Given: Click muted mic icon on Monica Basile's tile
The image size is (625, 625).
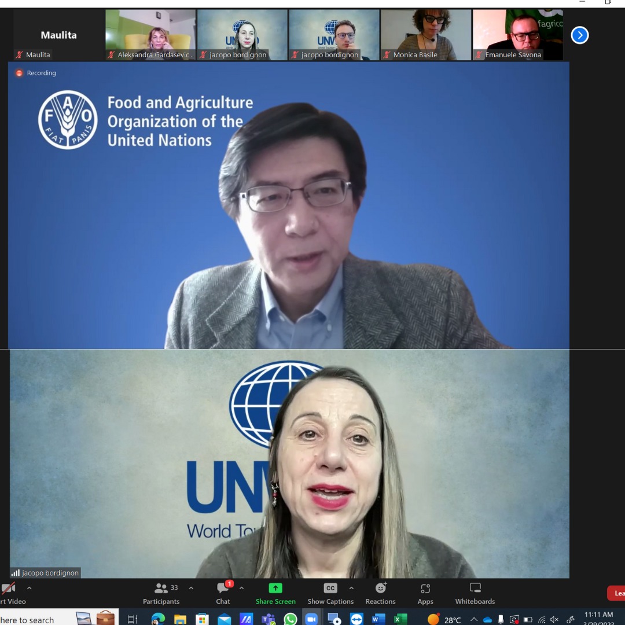Looking at the screenshot, I should tap(387, 54).
